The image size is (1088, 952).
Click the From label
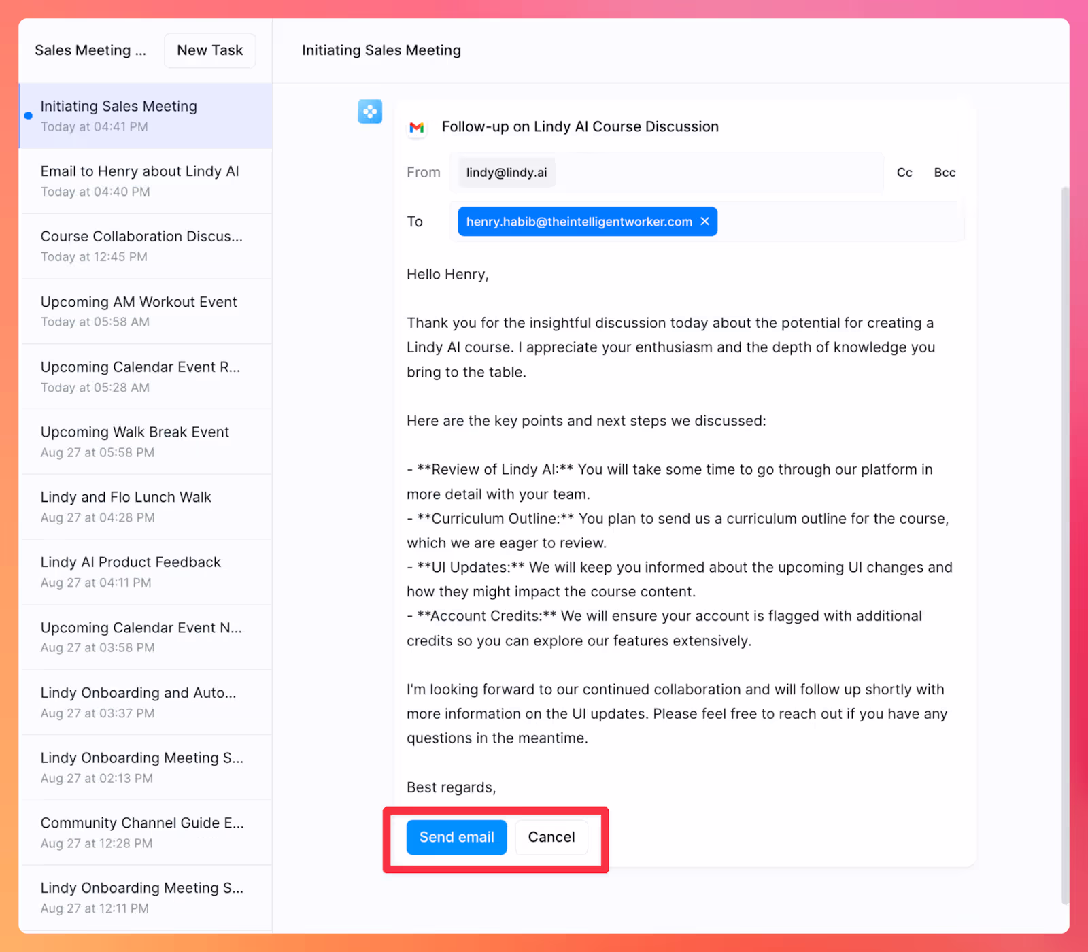pos(424,173)
